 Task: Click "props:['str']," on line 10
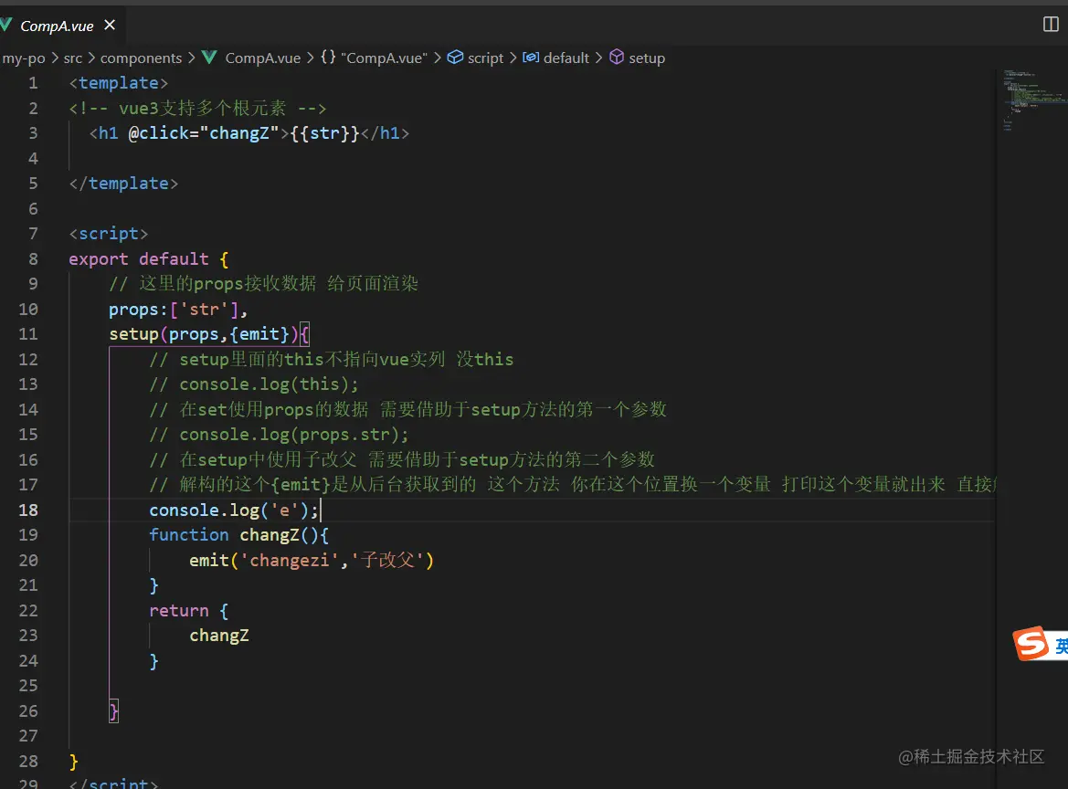pyautogui.click(x=178, y=310)
